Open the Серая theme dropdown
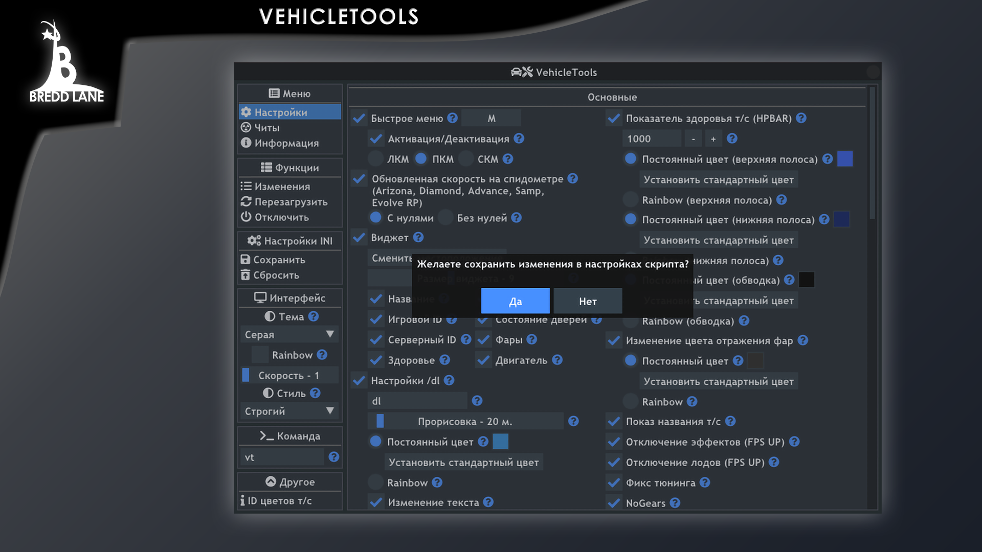The image size is (982, 552). tap(289, 334)
